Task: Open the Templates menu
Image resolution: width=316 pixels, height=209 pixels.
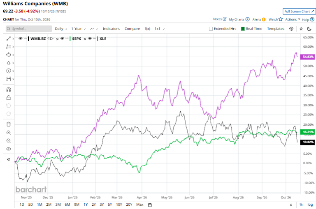Action: [x=276, y=29]
